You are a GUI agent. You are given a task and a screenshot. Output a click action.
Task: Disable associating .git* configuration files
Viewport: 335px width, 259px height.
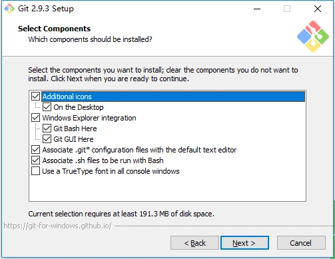[35, 150]
